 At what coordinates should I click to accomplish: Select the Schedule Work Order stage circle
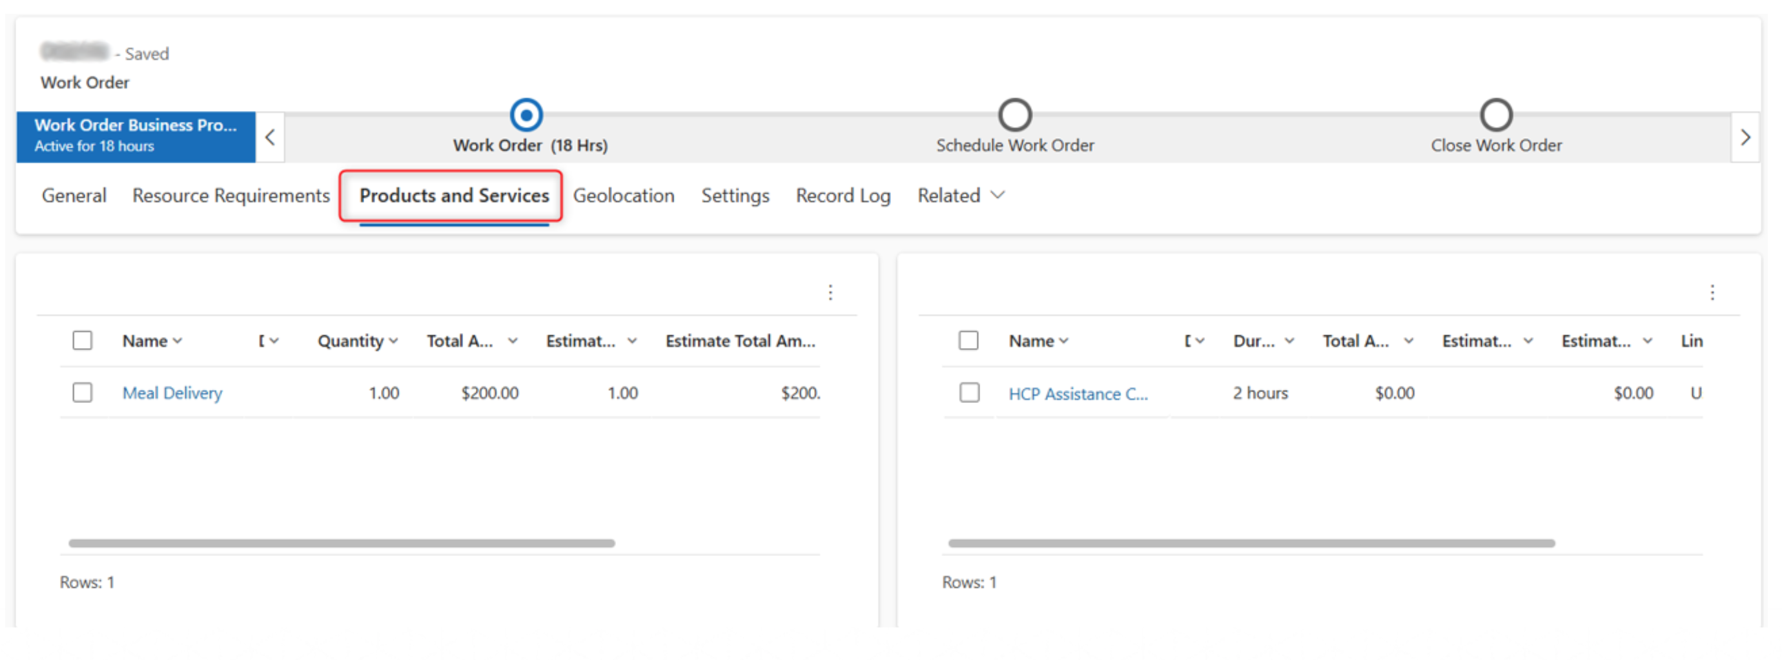[x=1014, y=115]
